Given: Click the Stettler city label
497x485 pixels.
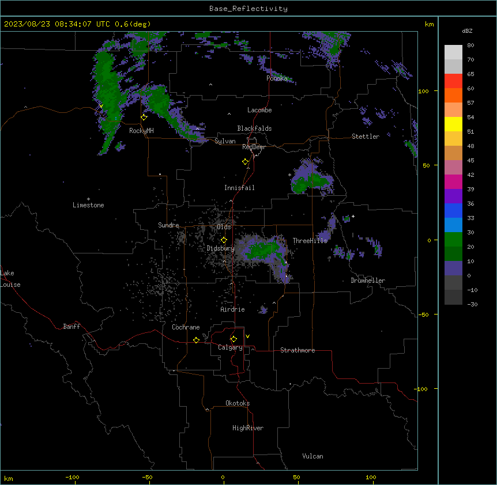Looking at the screenshot, I should click(366, 137).
